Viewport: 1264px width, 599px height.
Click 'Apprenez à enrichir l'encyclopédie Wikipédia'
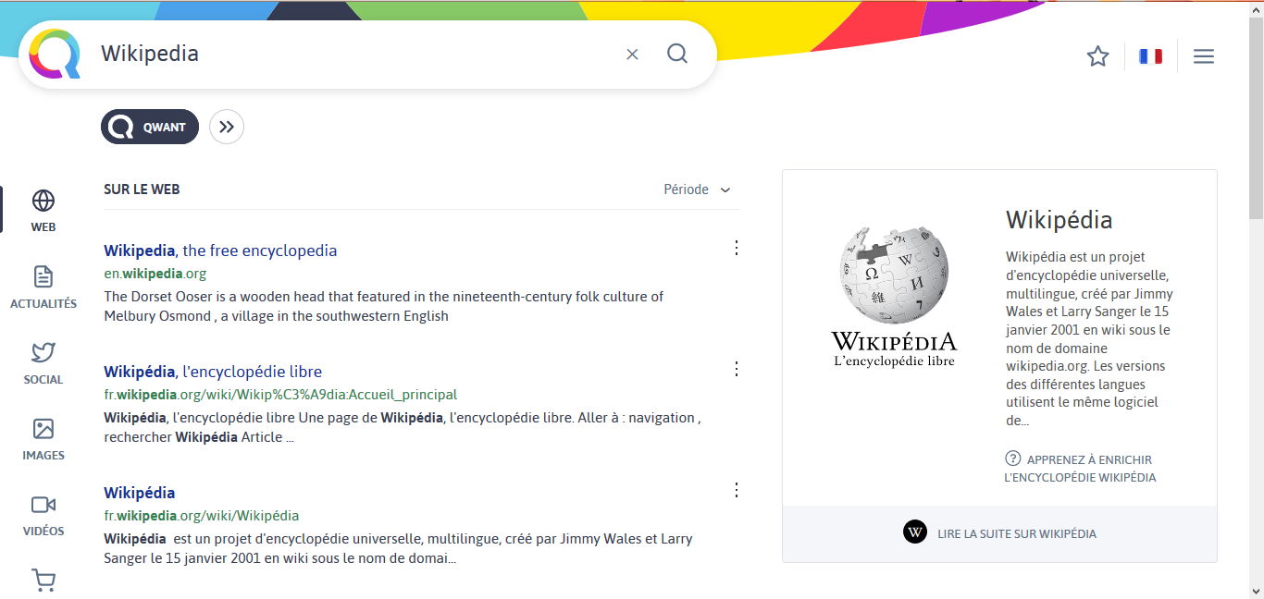click(x=1080, y=468)
